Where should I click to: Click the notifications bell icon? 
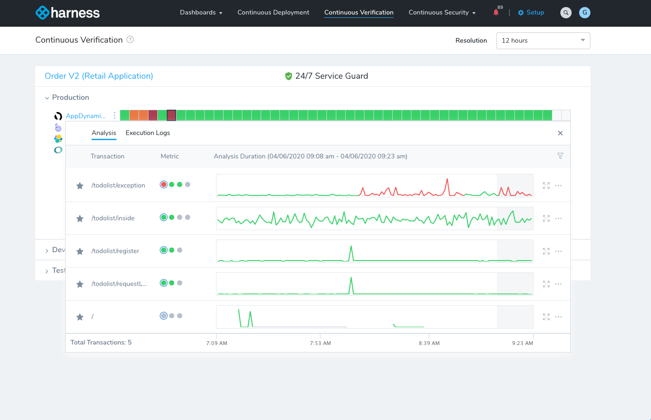[x=496, y=13]
